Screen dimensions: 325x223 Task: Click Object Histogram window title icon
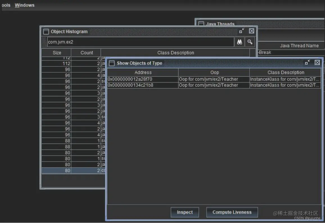pos(46,32)
